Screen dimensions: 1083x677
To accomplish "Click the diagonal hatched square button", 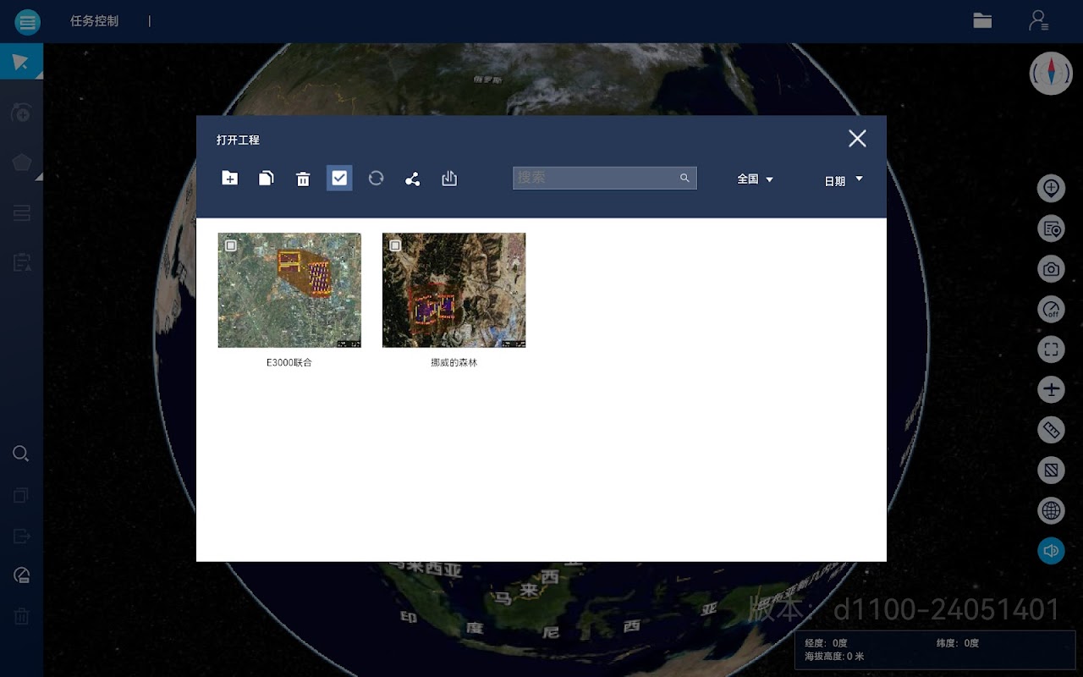I will tap(1051, 470).
